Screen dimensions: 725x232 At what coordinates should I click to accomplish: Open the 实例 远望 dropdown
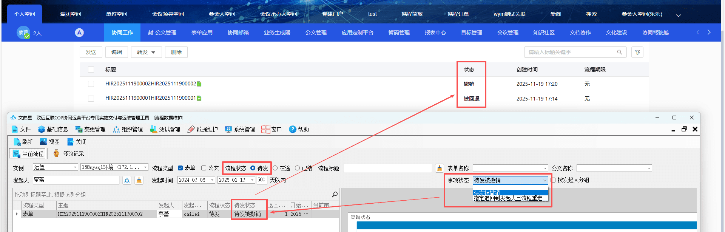point(56,167)
